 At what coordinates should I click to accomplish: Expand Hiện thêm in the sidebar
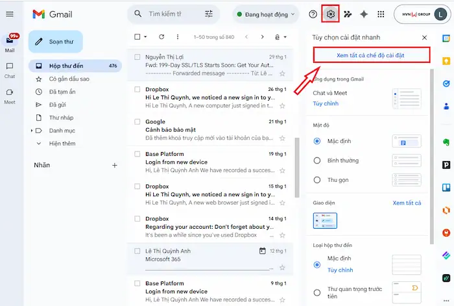tap(62, 144)
